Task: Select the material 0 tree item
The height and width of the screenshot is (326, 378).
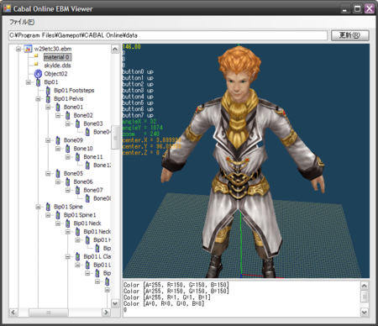Action: coord(57,57)
